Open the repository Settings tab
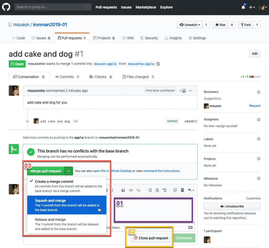 (197, 38)
